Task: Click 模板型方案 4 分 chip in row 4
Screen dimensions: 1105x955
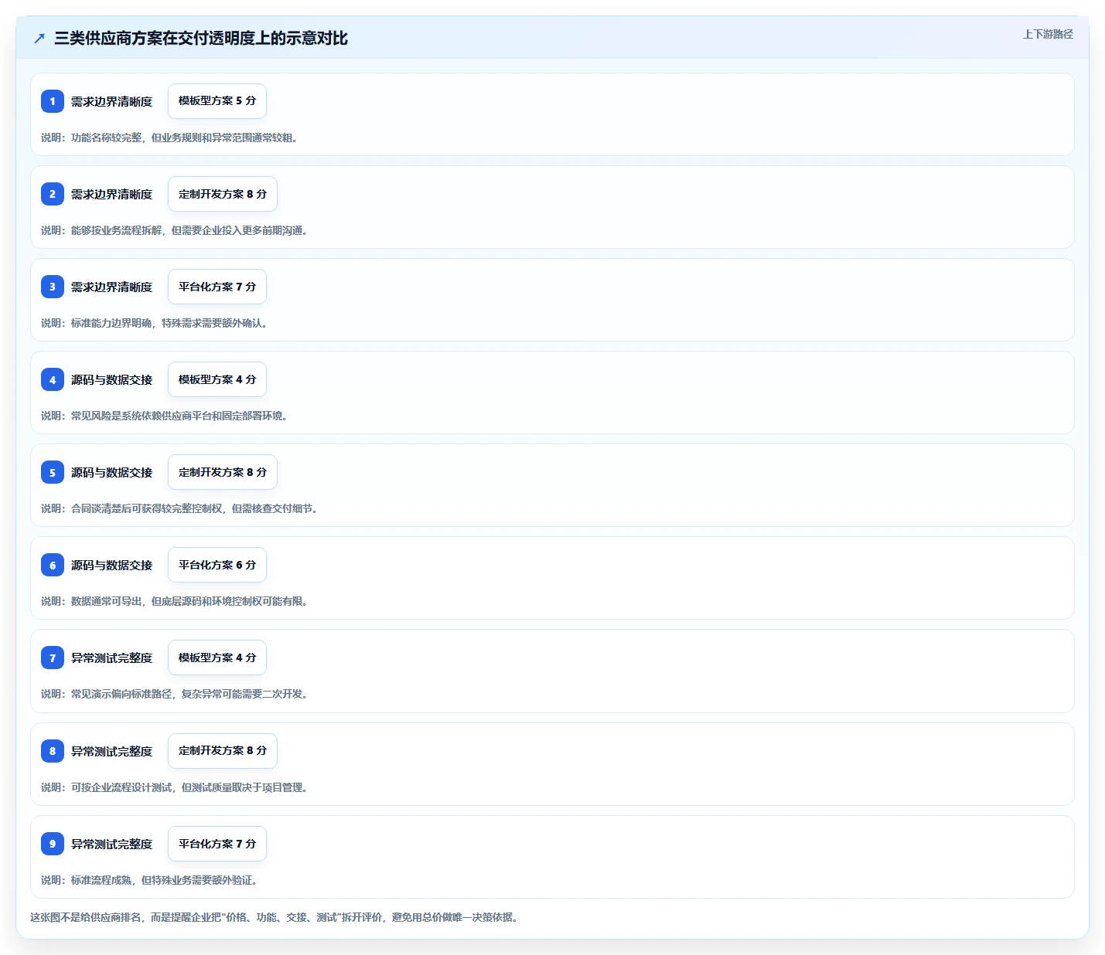Action: click(x=217, y=379)
